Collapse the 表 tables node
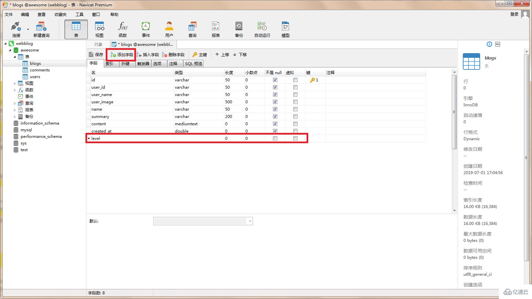The width and height of the screenshot is (532, 299). (15, 57)
